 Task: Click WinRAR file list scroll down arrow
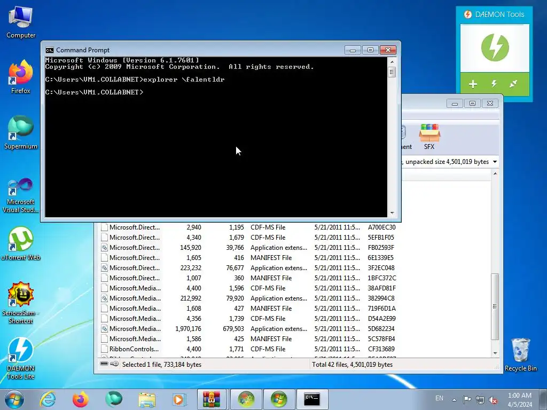tap(495, 353)
